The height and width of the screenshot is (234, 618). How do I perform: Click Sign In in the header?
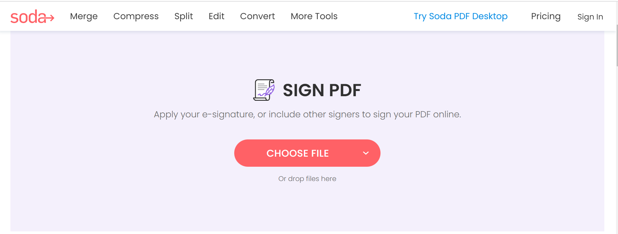click(590, 17)
